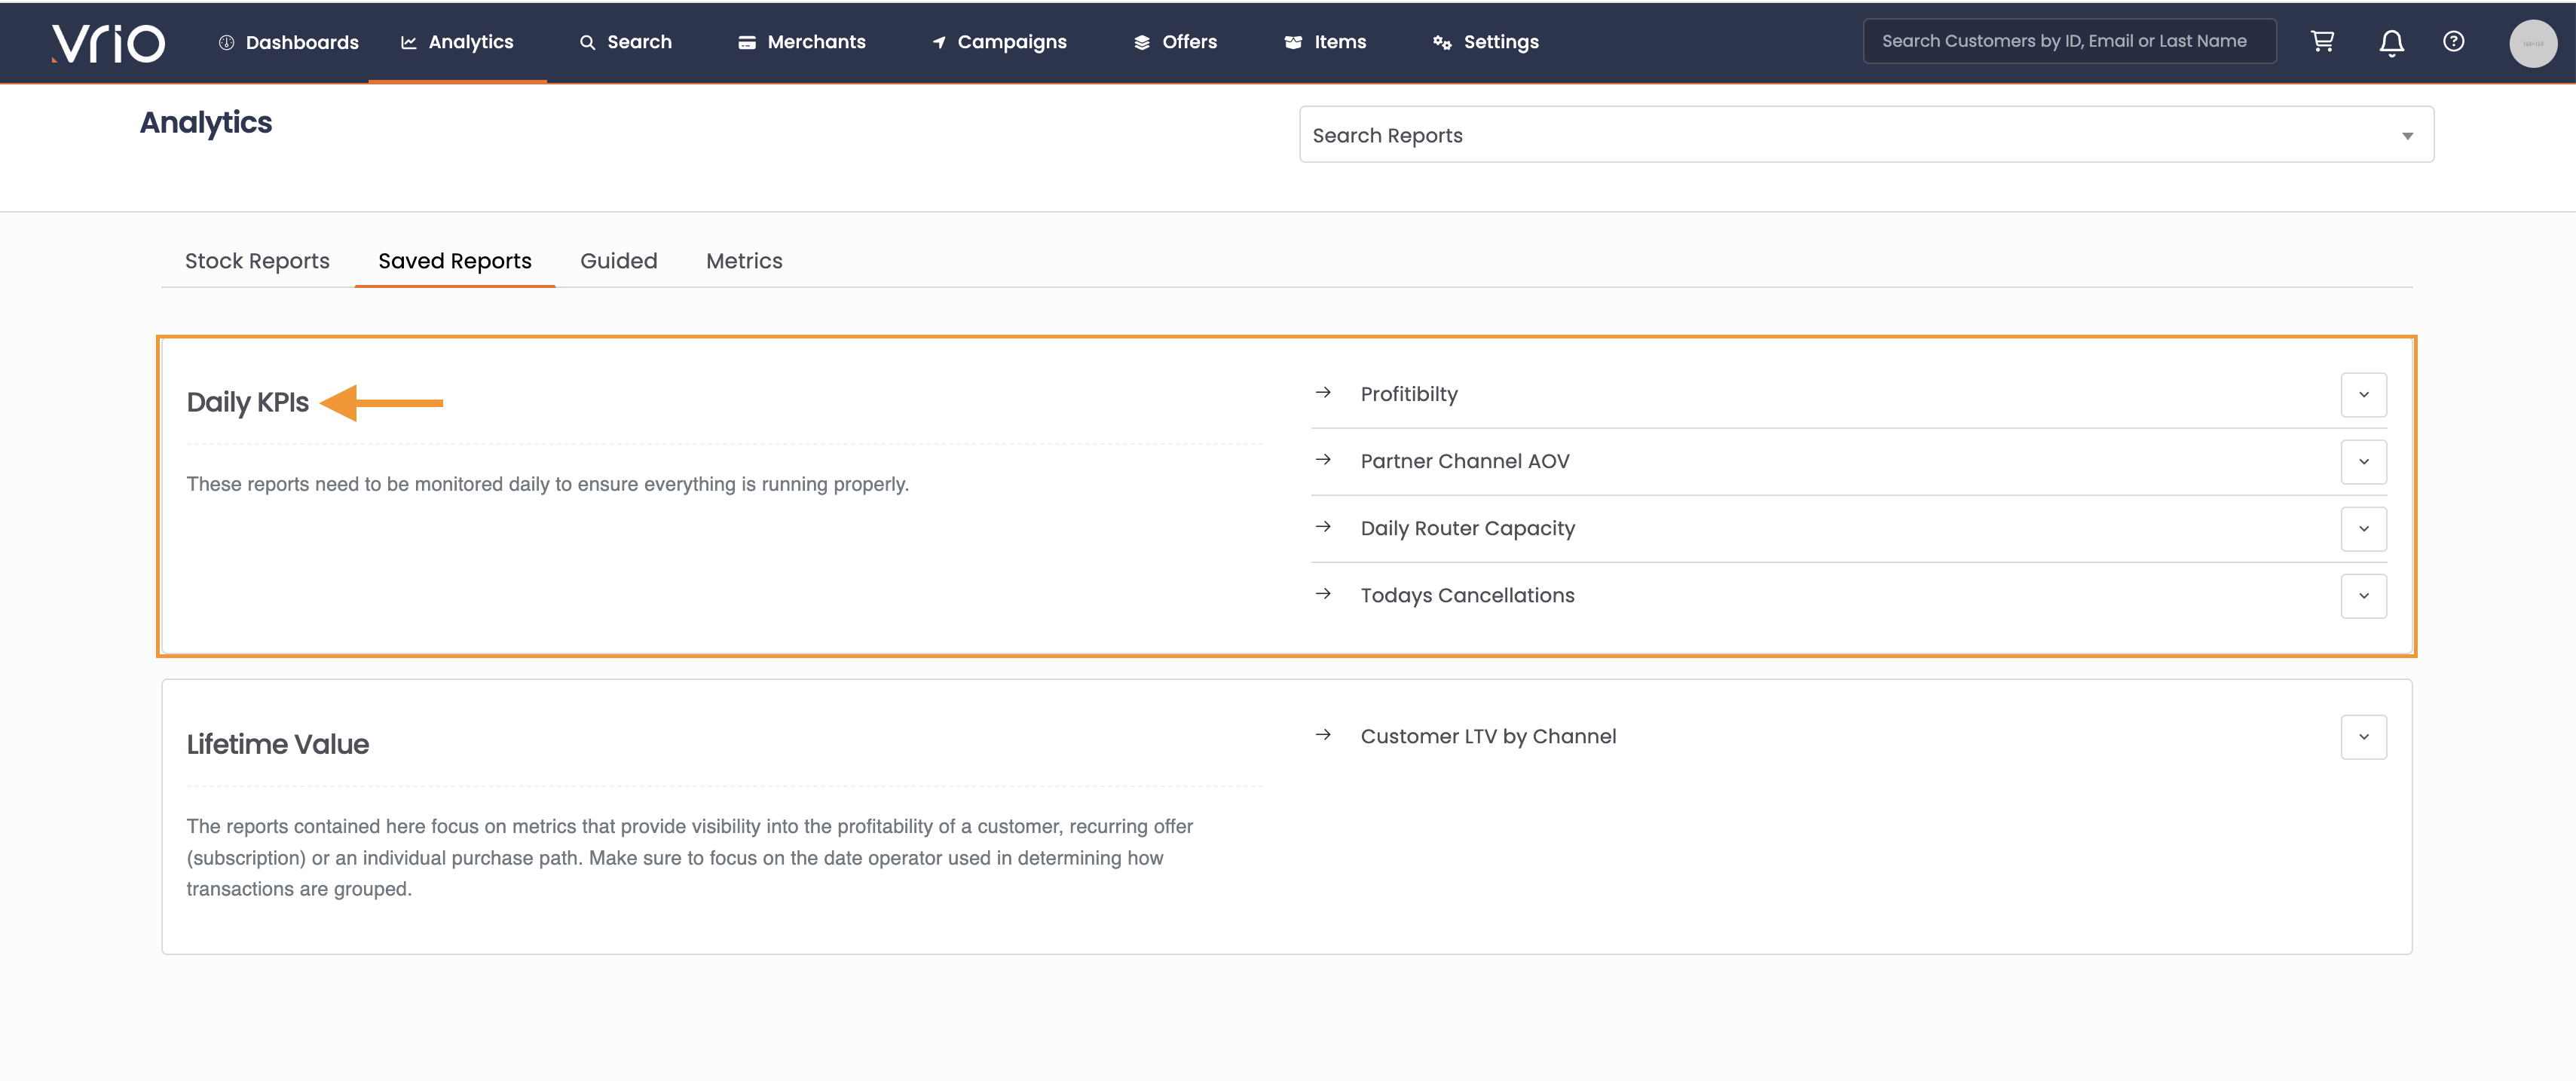
Task: Open the Profitibilty report link
Action: [1409, 394]
